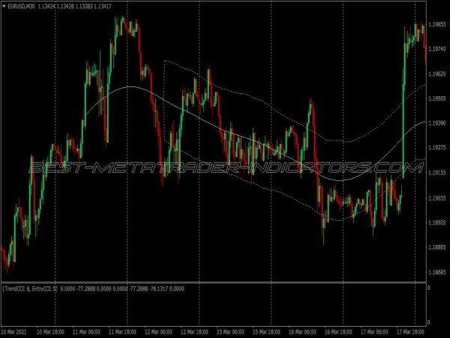This screenshot has height=338, width=450.
Task: Select the 1.19035 price axis label
Action: coord(437,198)
